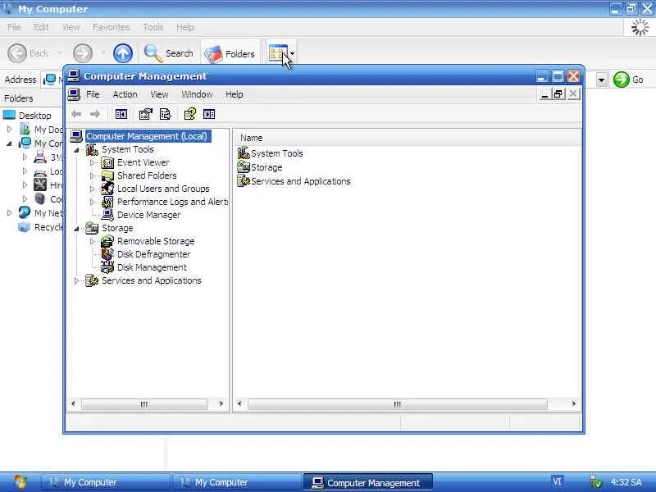The height and width of the screenshot is (492, 656).
Task: Toggle Folders button in My Computer toolbar
Action: click(230, 53)
